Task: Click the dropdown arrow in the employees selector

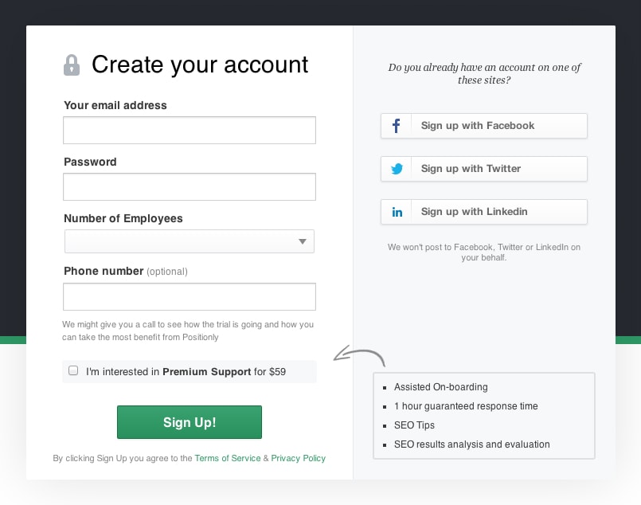Action: [x=303, y=241]
